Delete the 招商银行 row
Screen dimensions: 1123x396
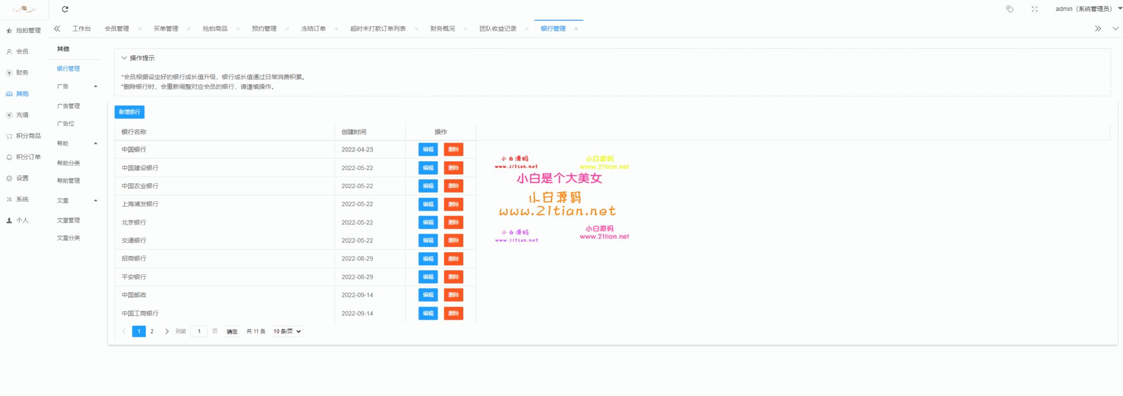[453, 258]
